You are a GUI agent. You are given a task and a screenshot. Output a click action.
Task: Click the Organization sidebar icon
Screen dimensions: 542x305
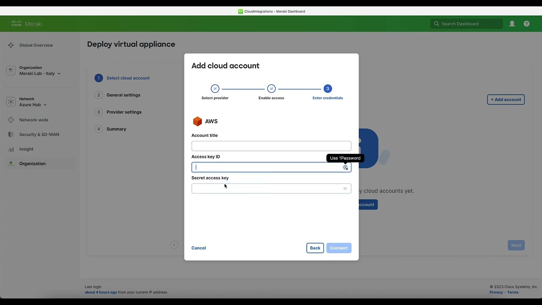pyautogui.click(x=11, y=164)
